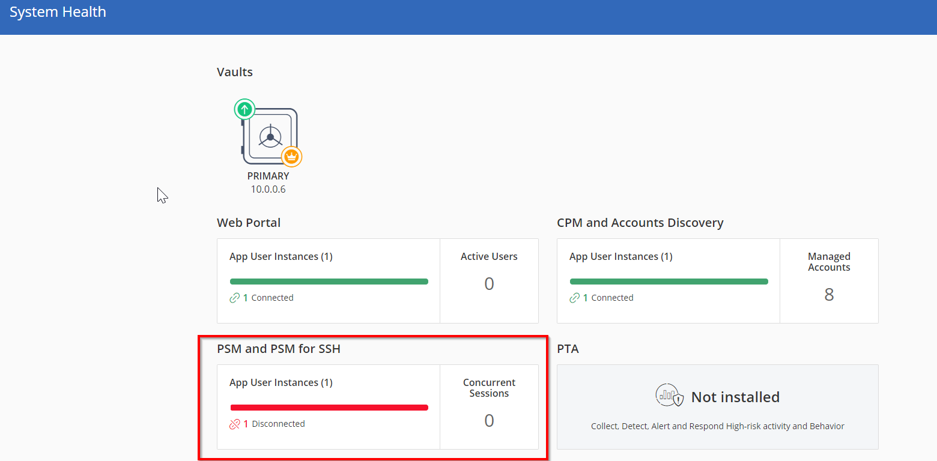
Task: Click the orange crown badge on vault
Action: (x=292, y=156)
